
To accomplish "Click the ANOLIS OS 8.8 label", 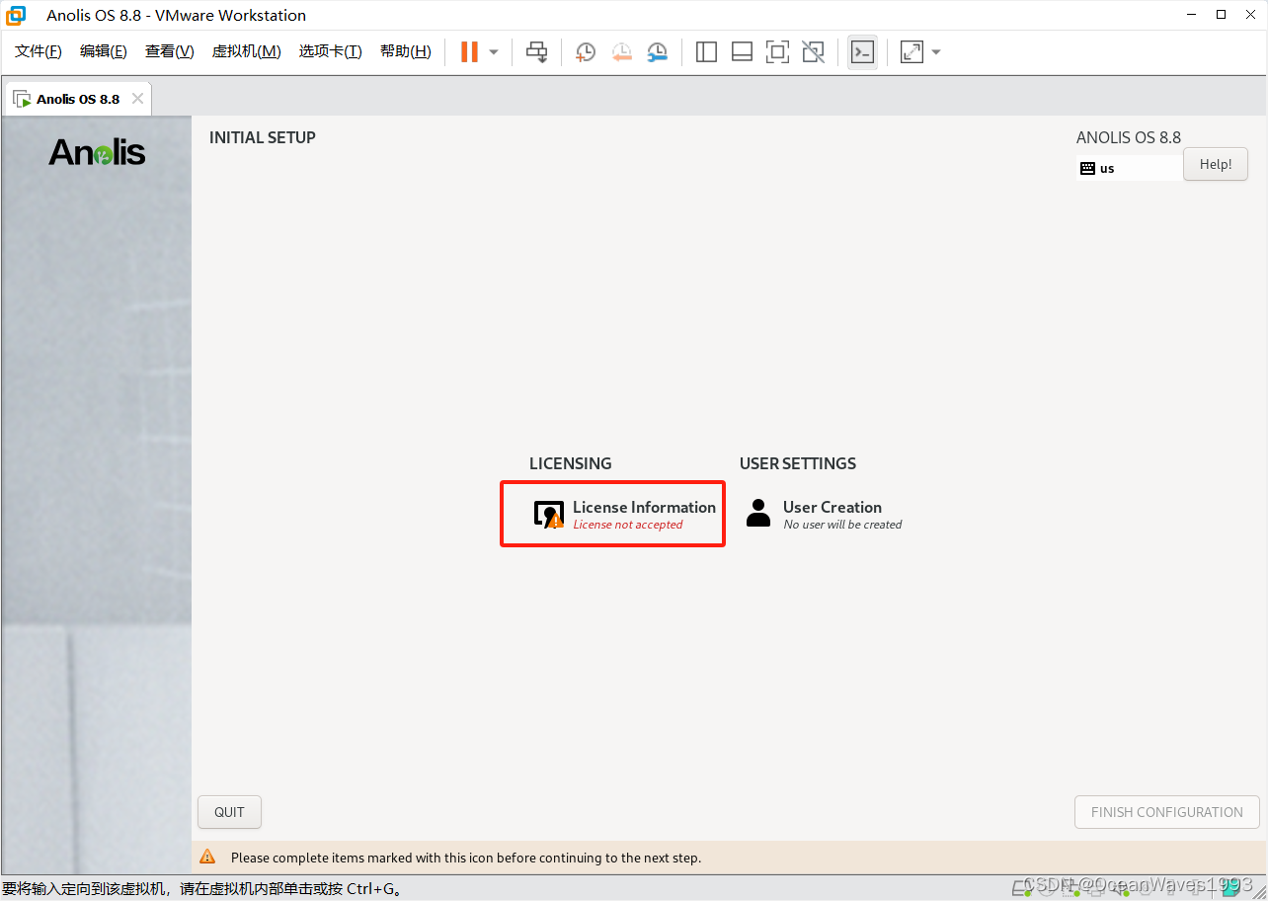I will pos(1129,137).
